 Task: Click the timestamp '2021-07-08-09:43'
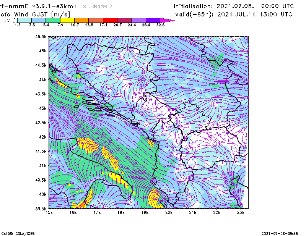[x=280, y=234]
